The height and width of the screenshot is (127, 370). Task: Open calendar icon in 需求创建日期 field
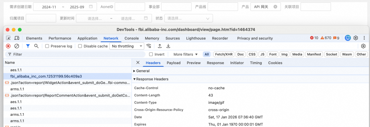(90, 7)
